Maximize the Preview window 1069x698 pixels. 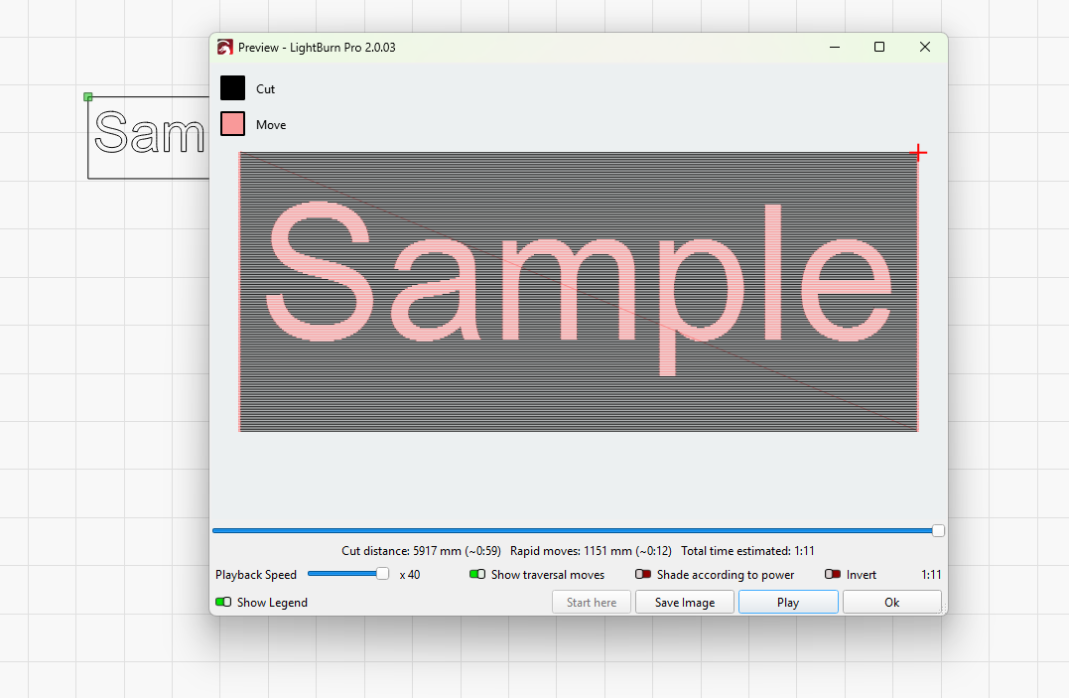[x=878, y=48]
